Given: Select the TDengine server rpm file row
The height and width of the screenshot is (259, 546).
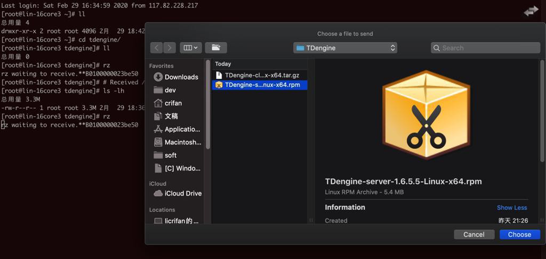Looking at the screenshot, I should 260,85.
